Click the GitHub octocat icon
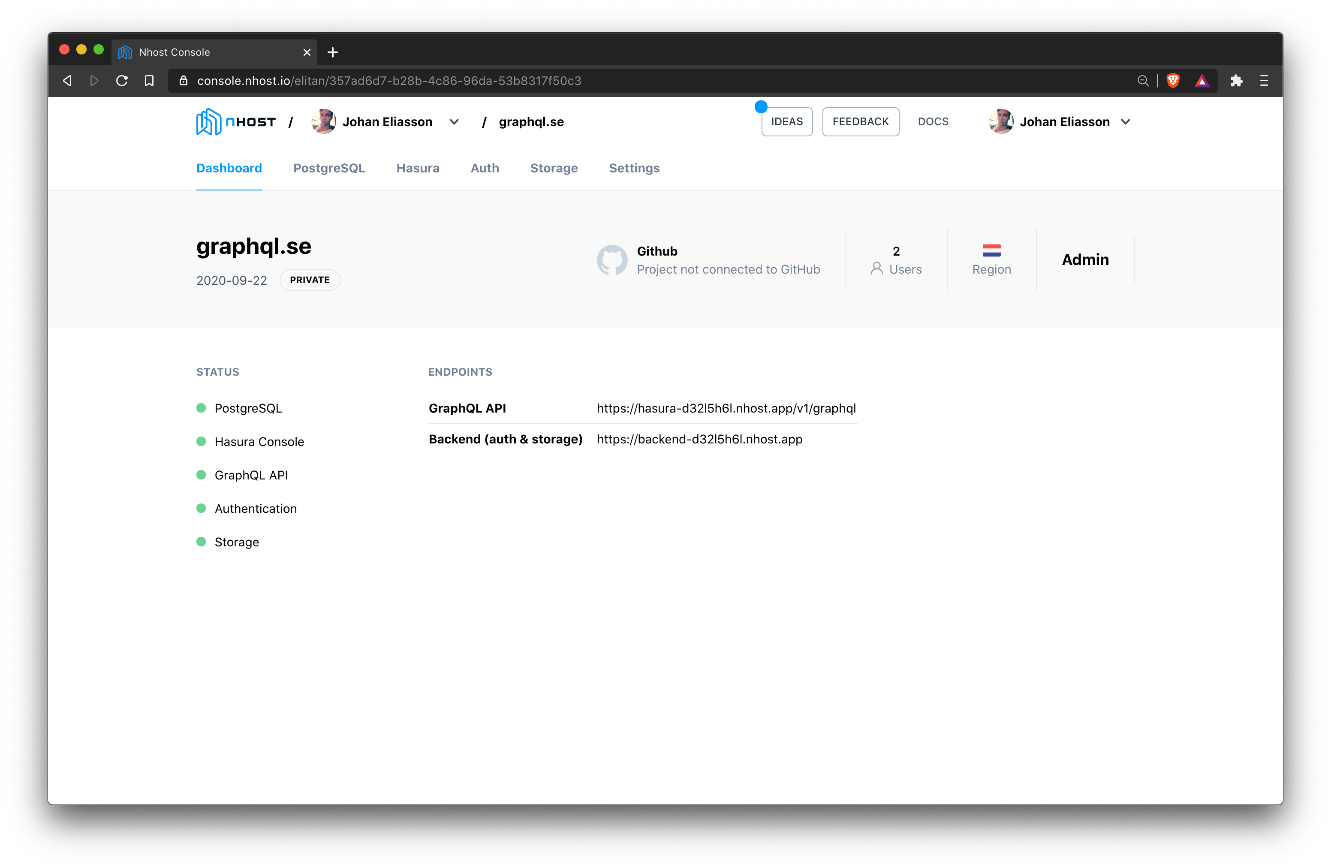 [x=612, y=260]
